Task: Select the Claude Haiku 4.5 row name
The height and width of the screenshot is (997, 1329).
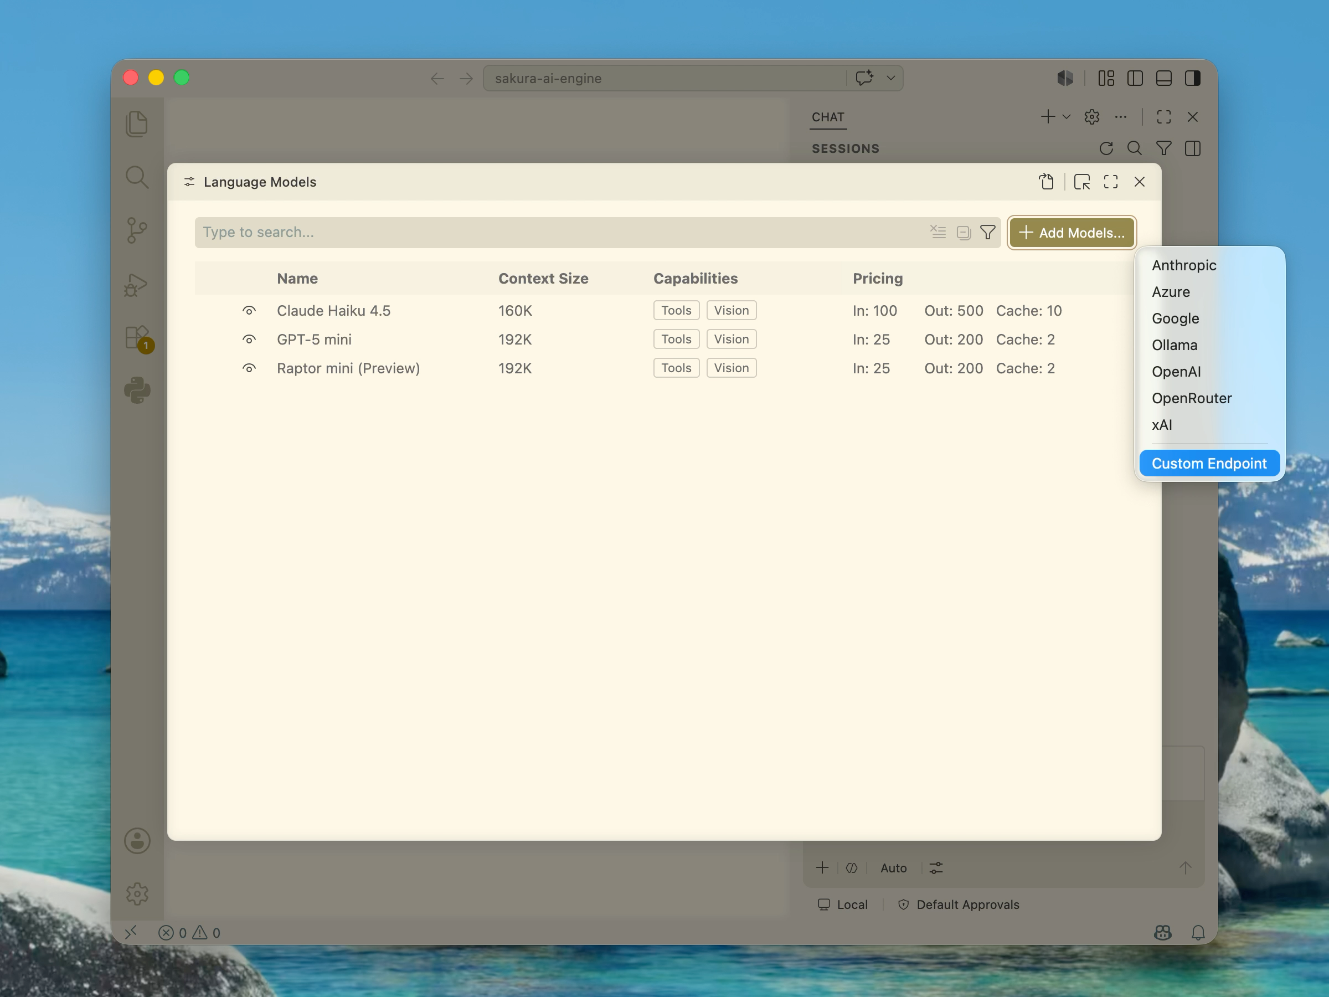Action: coord(333,311)
